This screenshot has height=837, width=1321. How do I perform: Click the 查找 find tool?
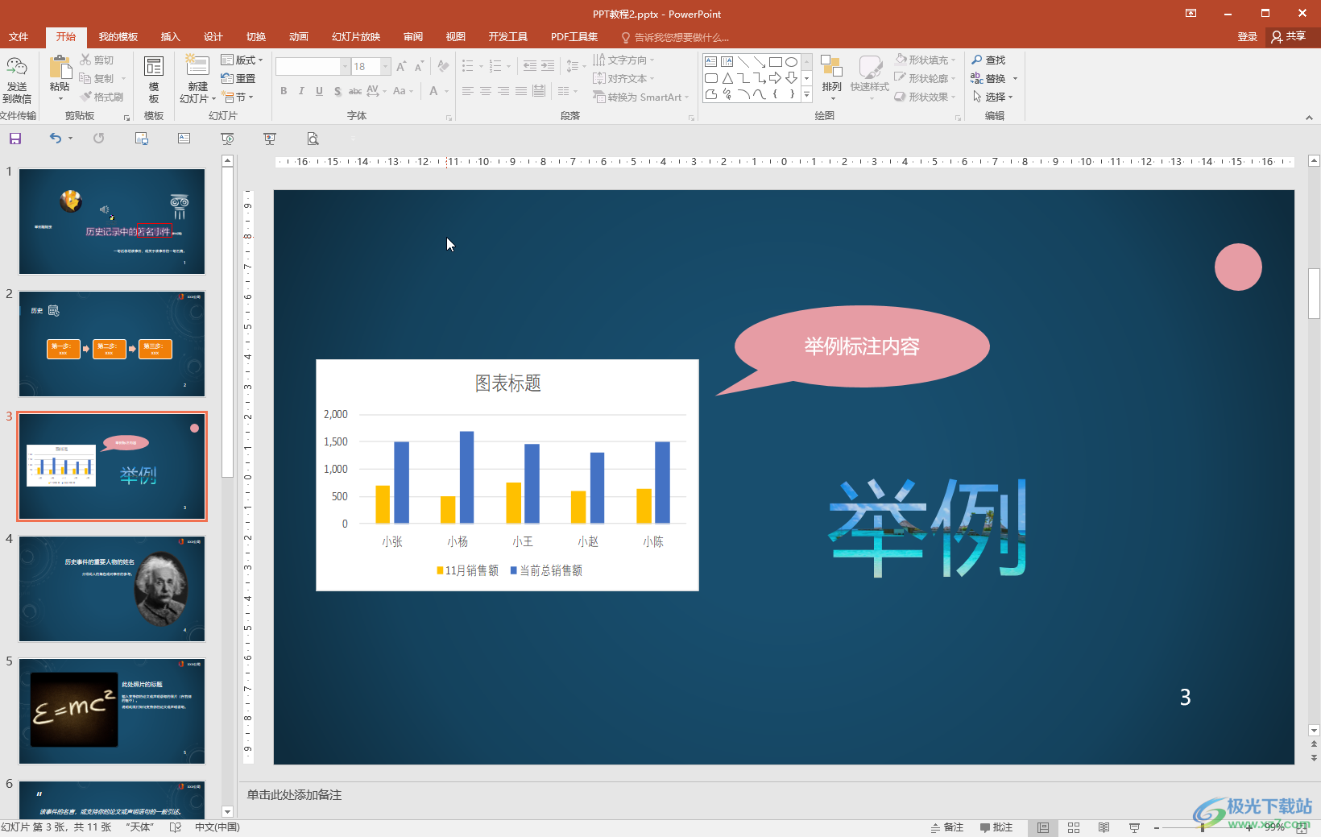click(988, 60)
